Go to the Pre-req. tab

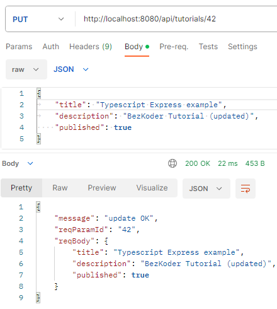174,47
